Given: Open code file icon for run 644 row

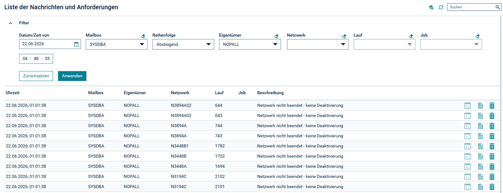Looking at the screenshot, I should [x=480, y=105].
